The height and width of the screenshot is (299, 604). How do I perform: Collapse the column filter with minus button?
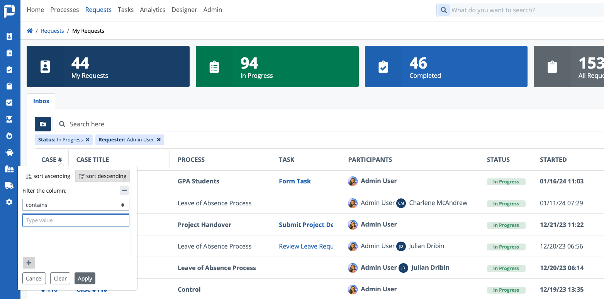[x=124, y=190]
